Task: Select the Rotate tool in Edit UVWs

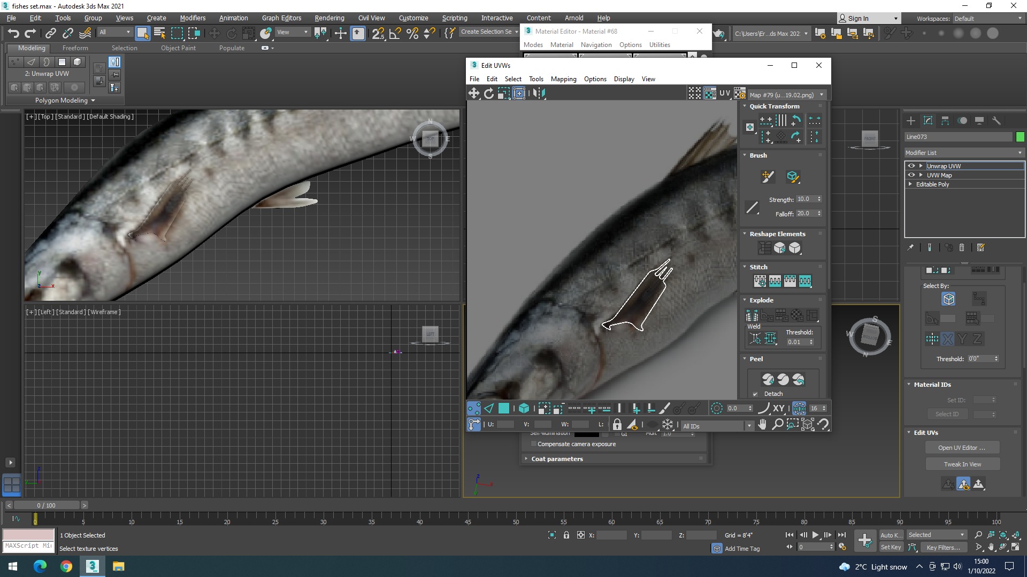Action: pyautogui.click(x=489, y=93)
